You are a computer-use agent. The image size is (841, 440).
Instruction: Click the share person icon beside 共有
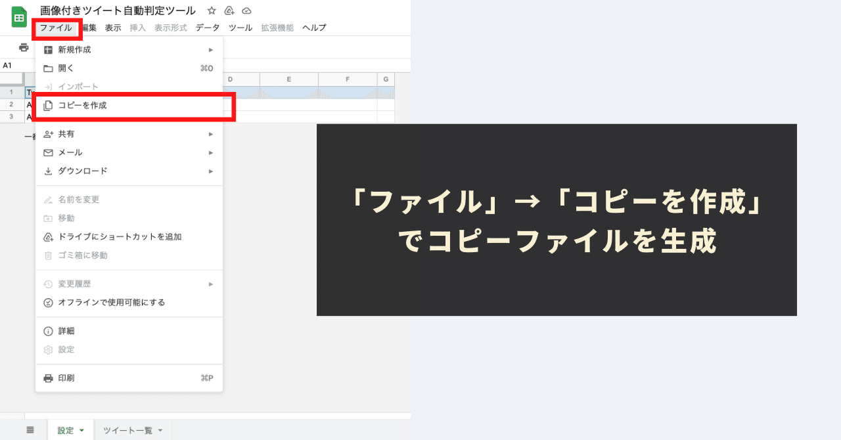point(49,133)
